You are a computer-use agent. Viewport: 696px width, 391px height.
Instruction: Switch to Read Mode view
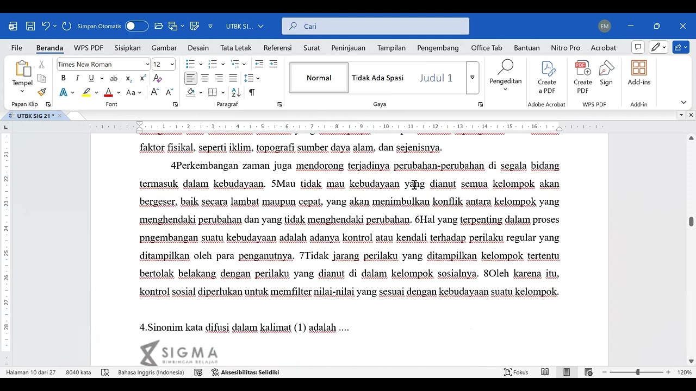point(545,373)
